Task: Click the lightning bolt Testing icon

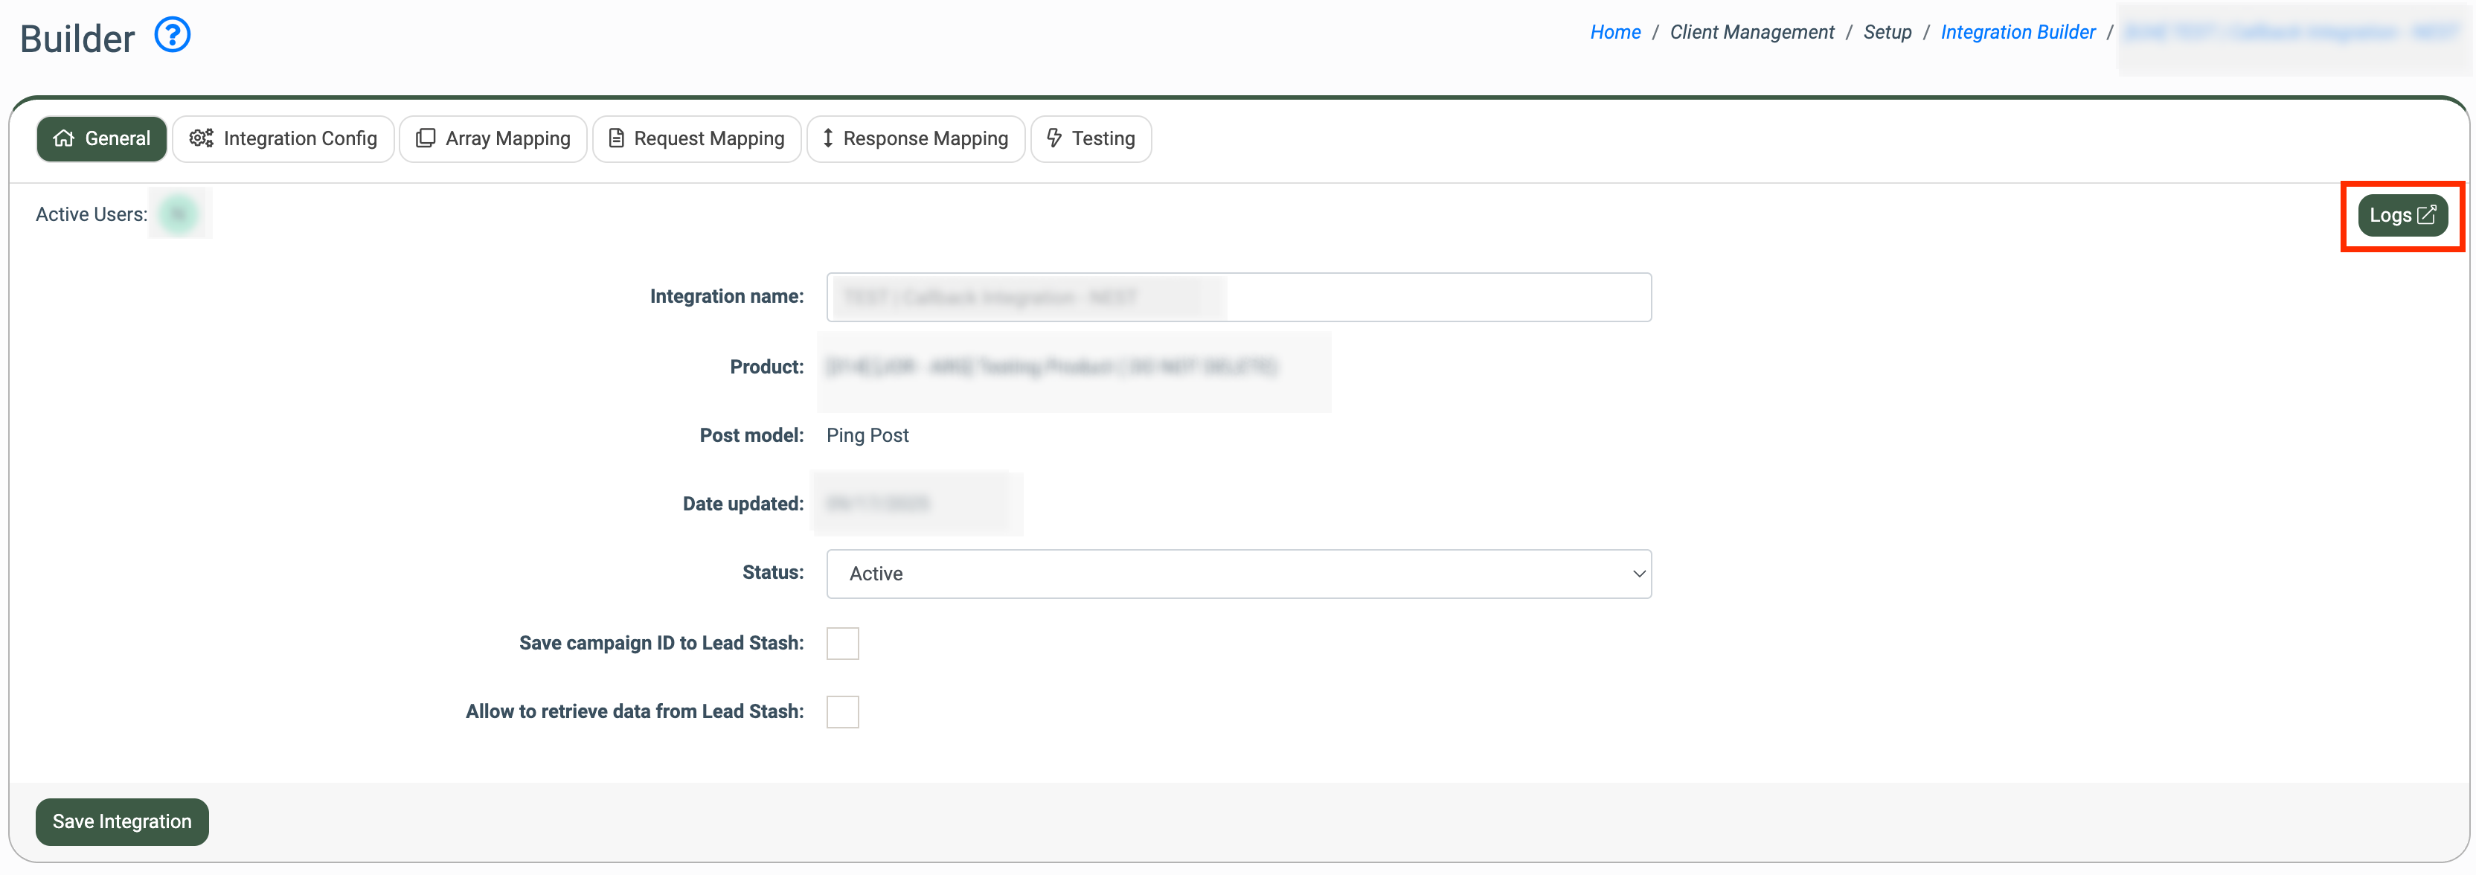Action: (1054, 138)
